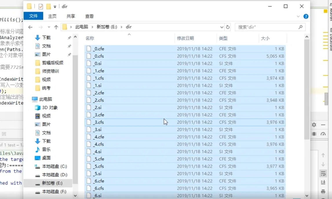Screen dimensions: 332x199
Task: Go forward with the right arrow
Action: coord(41,27)
